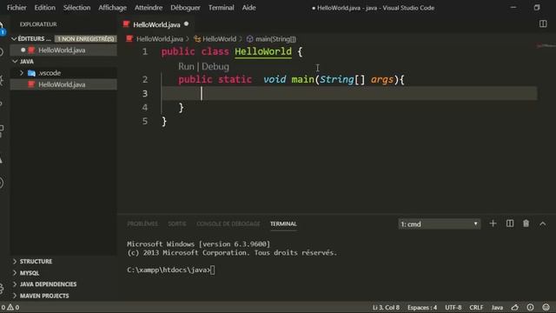This screenshot has height=313, width=556.
Task: Open the Atteindre menu
Action: (149, 8)
